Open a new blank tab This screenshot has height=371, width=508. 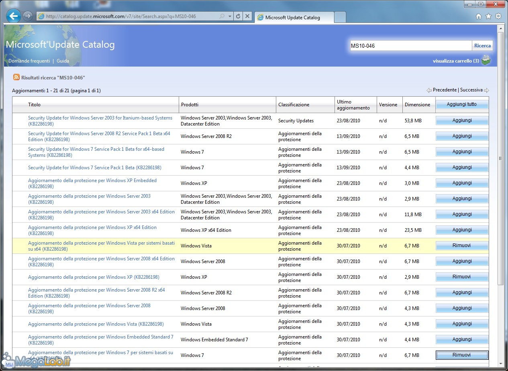[x=340, y=17]
